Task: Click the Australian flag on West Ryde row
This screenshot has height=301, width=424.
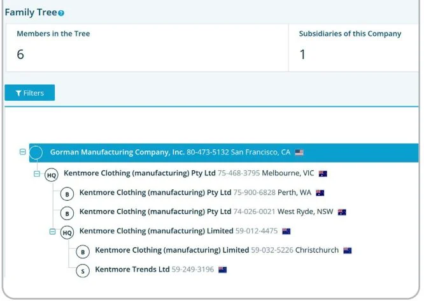Action: 342,212
